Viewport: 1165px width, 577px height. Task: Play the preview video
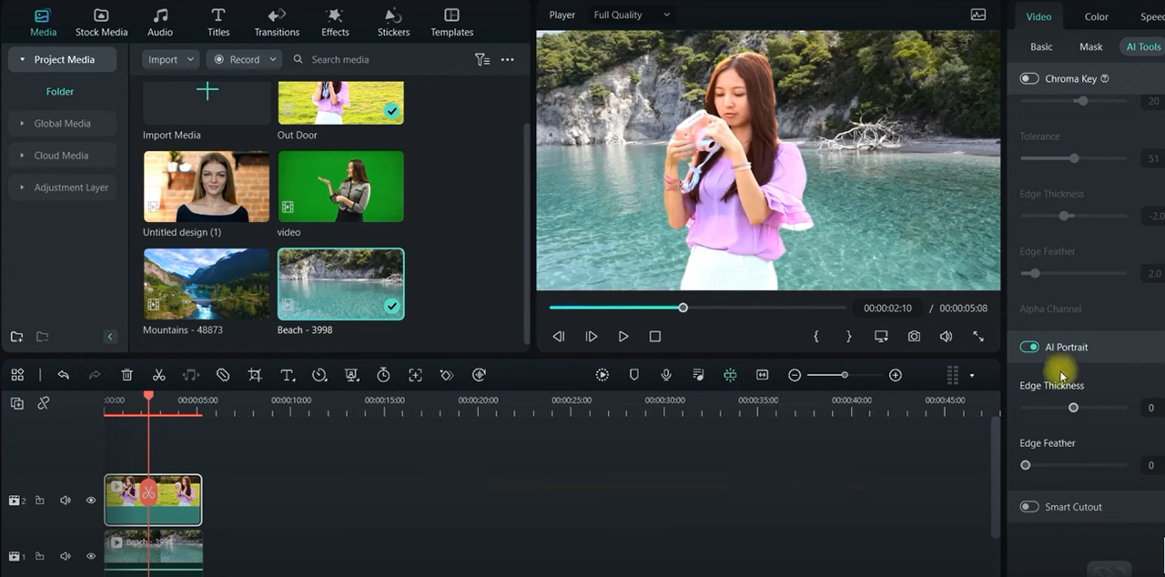623,337
